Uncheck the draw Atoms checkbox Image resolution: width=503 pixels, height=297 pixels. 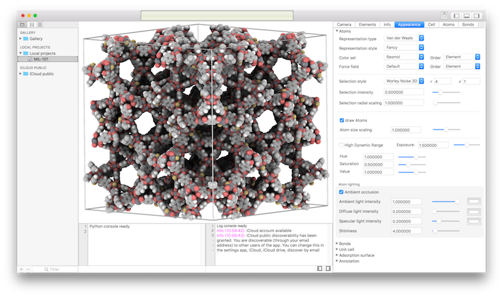(x=341, y=120)
